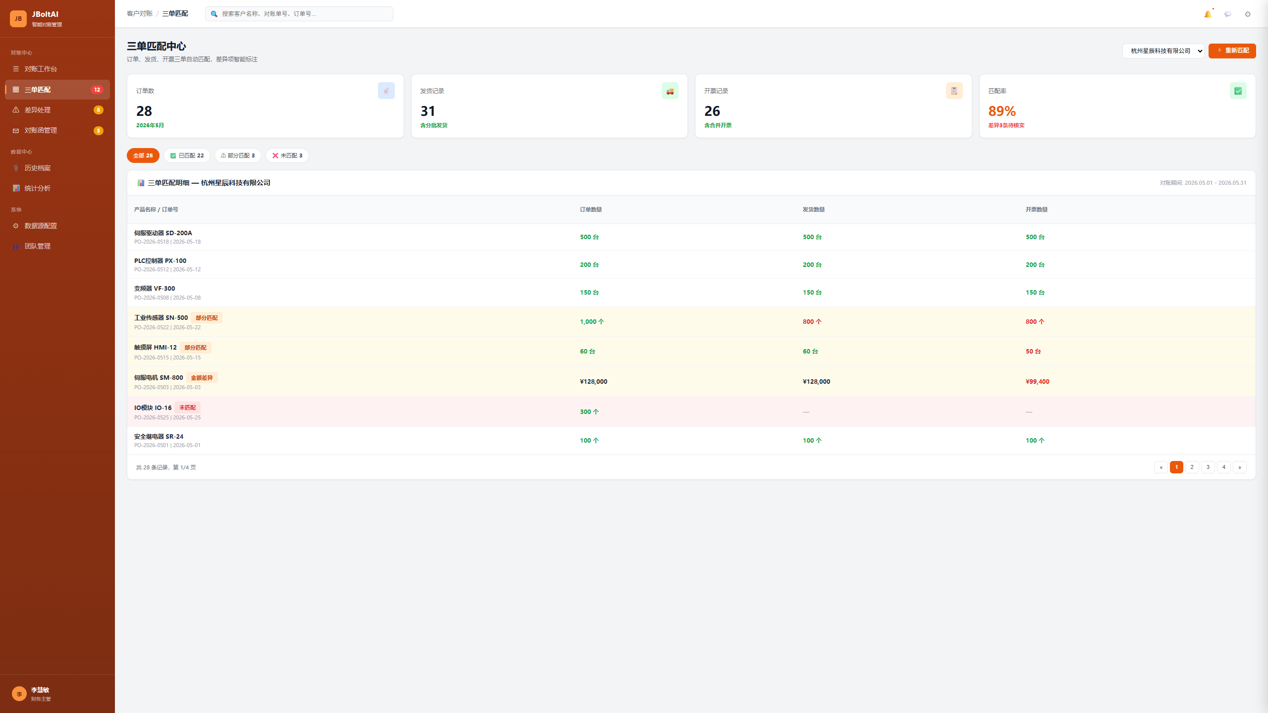Click the 发货数量 column header
The width and height of the screenshot is (1268, 713).
pyautogui.click(x=814, y=209)
